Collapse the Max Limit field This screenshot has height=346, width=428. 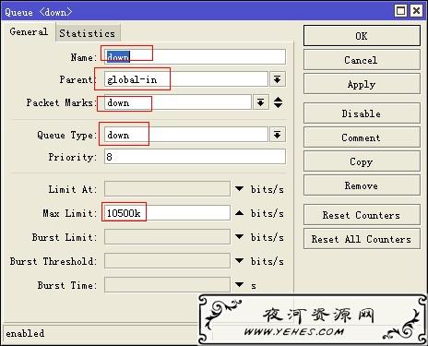[239, 213]
